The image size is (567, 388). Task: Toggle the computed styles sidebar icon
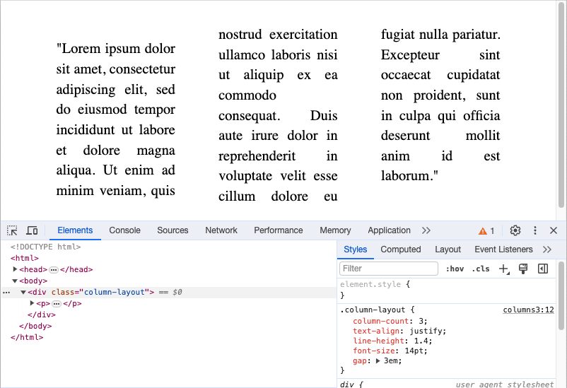point(543,269)
